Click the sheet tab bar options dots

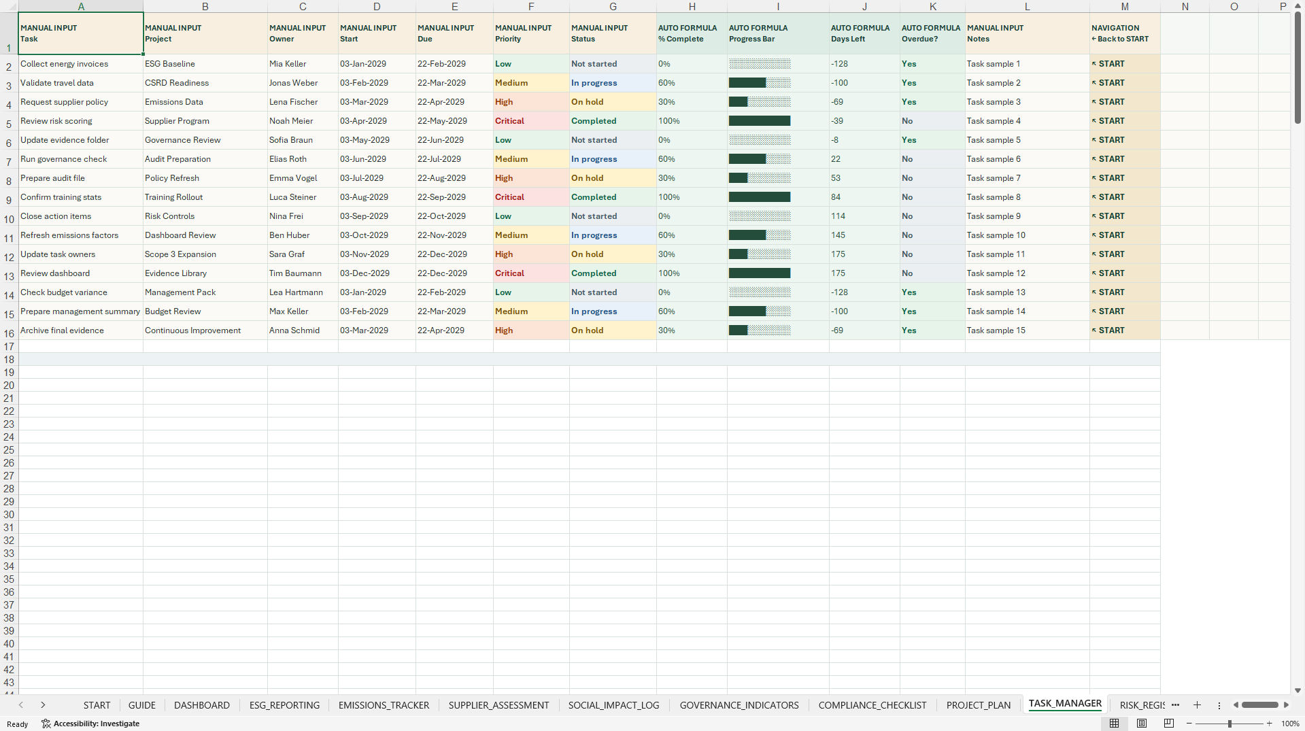pyautogui.click(x=1219, y=705)
